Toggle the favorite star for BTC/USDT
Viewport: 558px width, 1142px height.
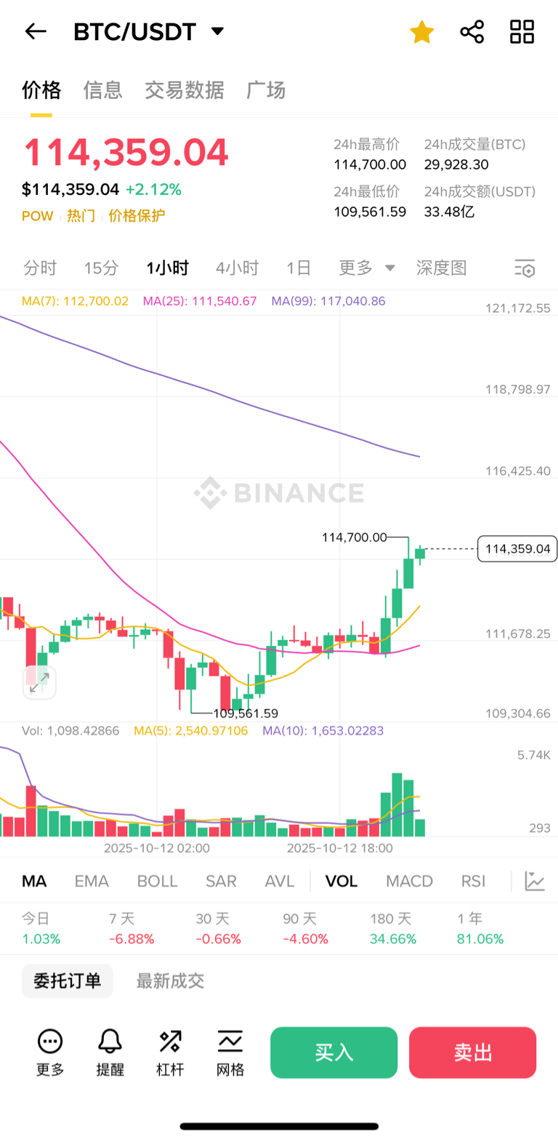421,32
